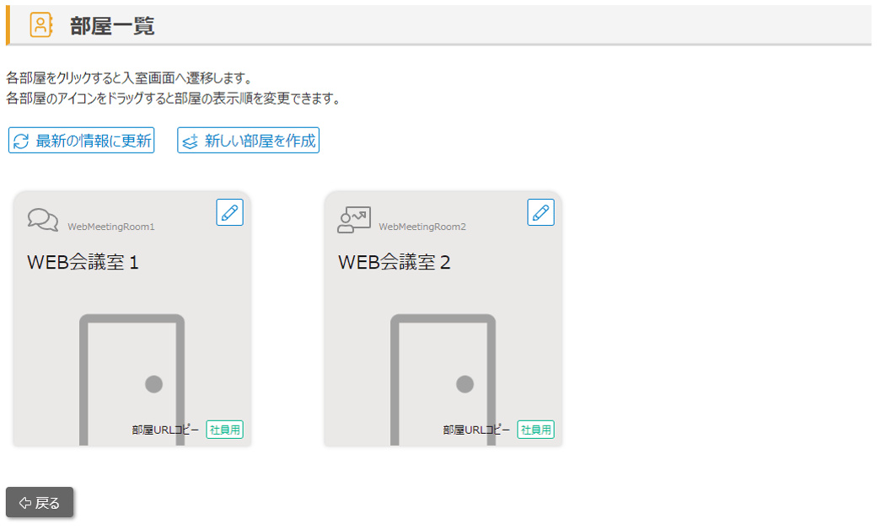Open the WEB会議室 2 room title

coord(394,263)
